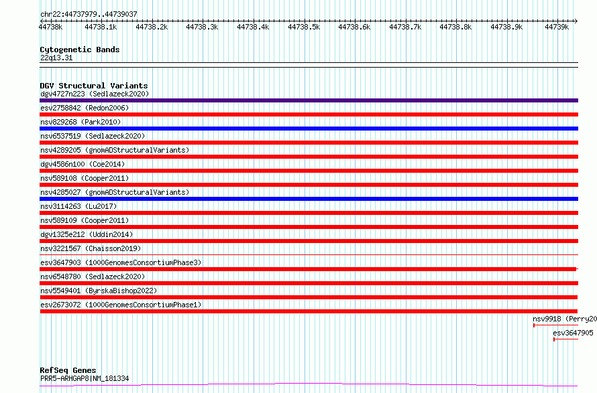Select the red bar of esv2673072
Screen dimensions: 597x393
(309, 311)
